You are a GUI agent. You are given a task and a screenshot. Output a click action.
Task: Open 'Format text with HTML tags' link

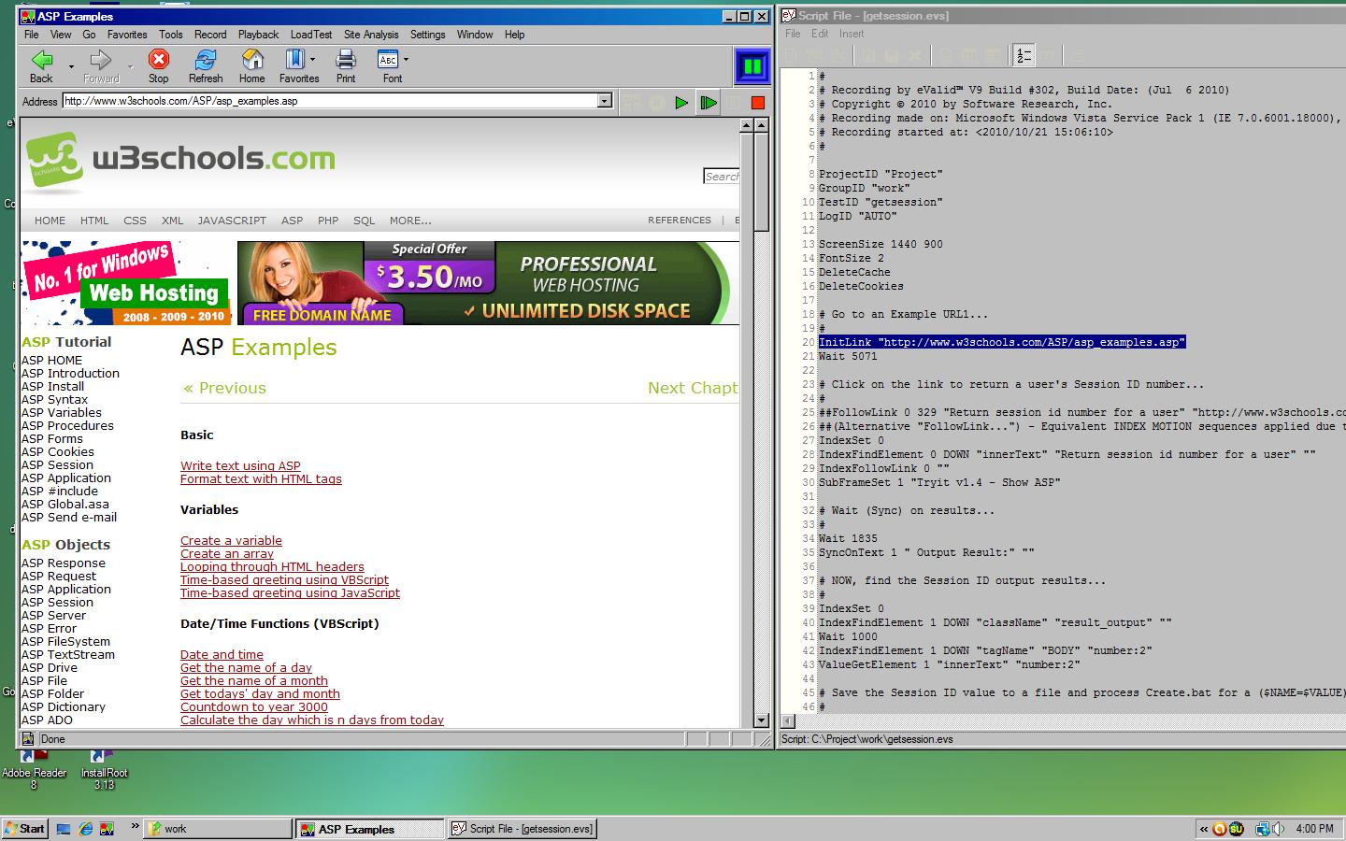[x=261, y=479]
